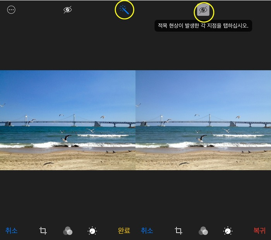Image resolution: width=271 pixels, height=240 pixels.
Task: Tap the red-eye instruction tooltip text
Action: (x=203, y=26)
